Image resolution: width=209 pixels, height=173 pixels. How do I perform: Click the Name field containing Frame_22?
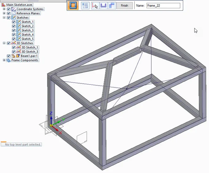click(163, 6)
